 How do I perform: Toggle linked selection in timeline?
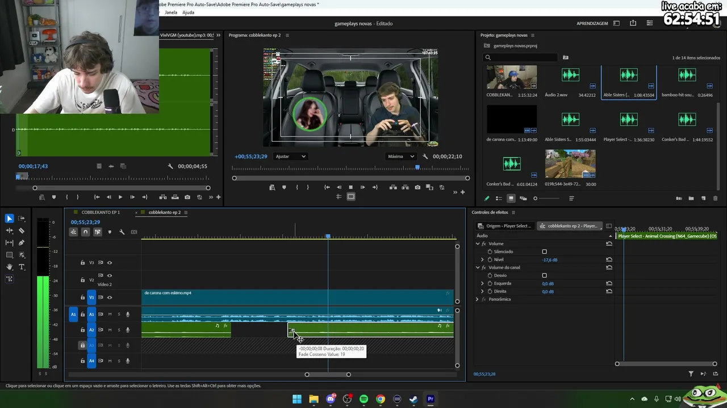pos(98,232)
